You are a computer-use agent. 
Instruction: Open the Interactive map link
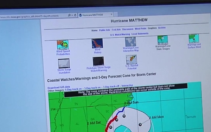(127, 86)
